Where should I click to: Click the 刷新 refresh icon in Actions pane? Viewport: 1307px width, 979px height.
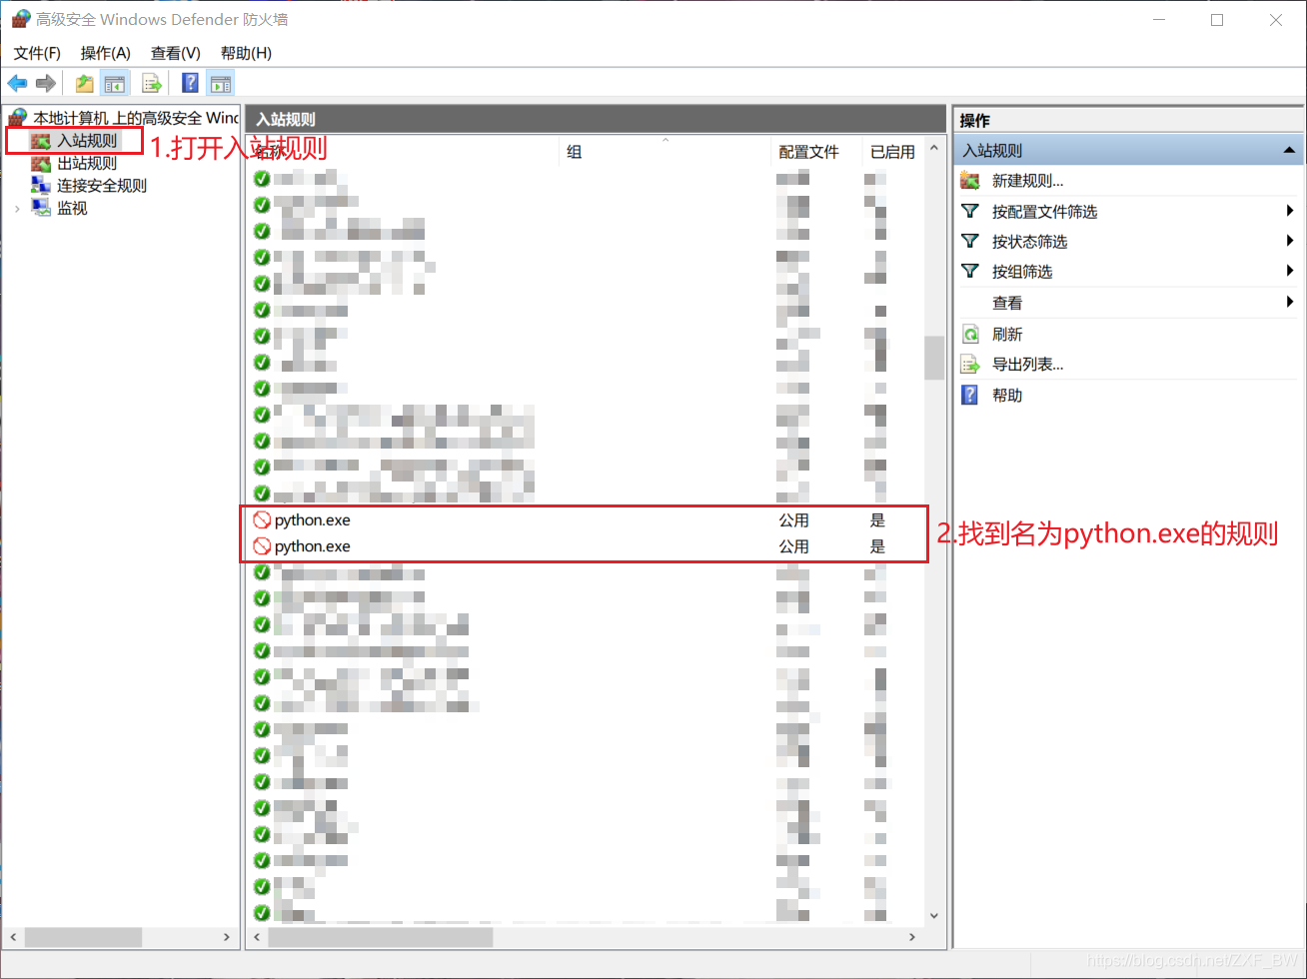(x=970, y=334)
